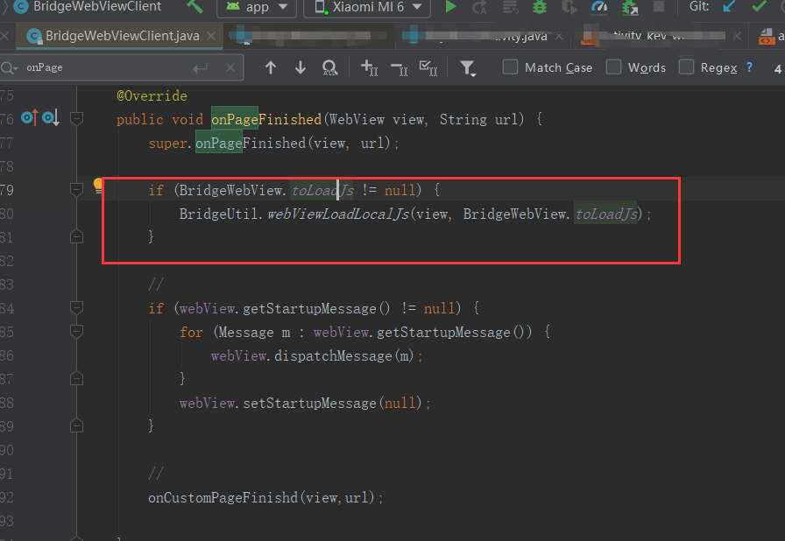The width and height of the screenshot is (785, 541).
Task: Run the app with the green Run button
Action: (449, 7)
